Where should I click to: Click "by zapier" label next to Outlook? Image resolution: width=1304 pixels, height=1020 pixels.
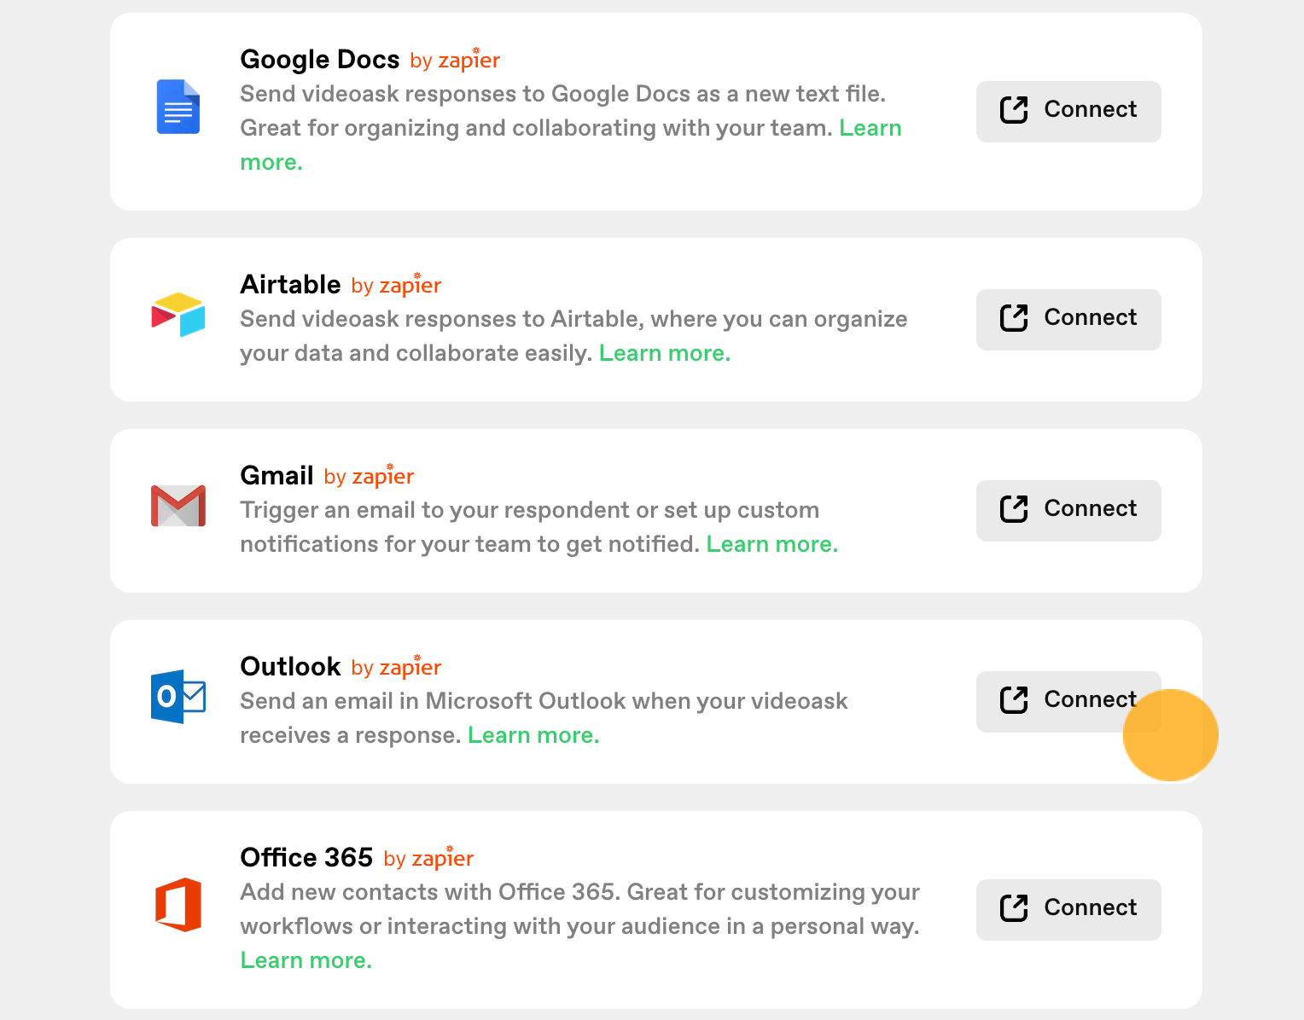coord(396,666)
